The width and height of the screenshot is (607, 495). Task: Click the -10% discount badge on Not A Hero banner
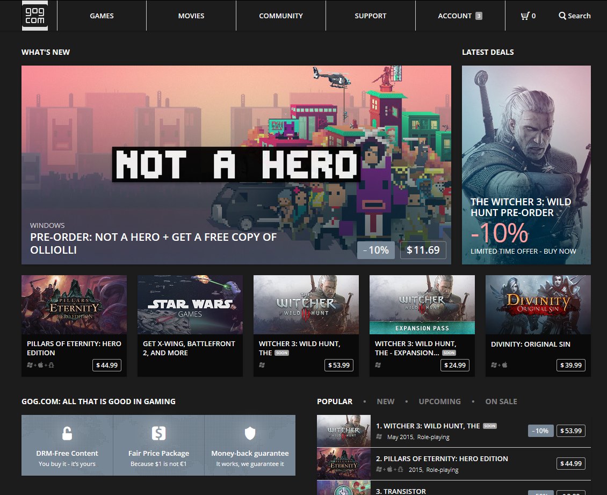click(x=376, y=250)
